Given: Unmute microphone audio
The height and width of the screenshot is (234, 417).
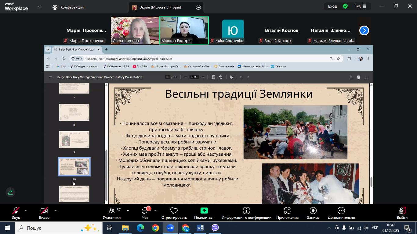Looking at the screenshot, I should (16, 213).
